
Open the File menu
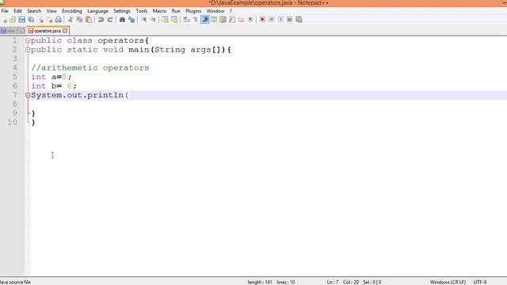5,11
